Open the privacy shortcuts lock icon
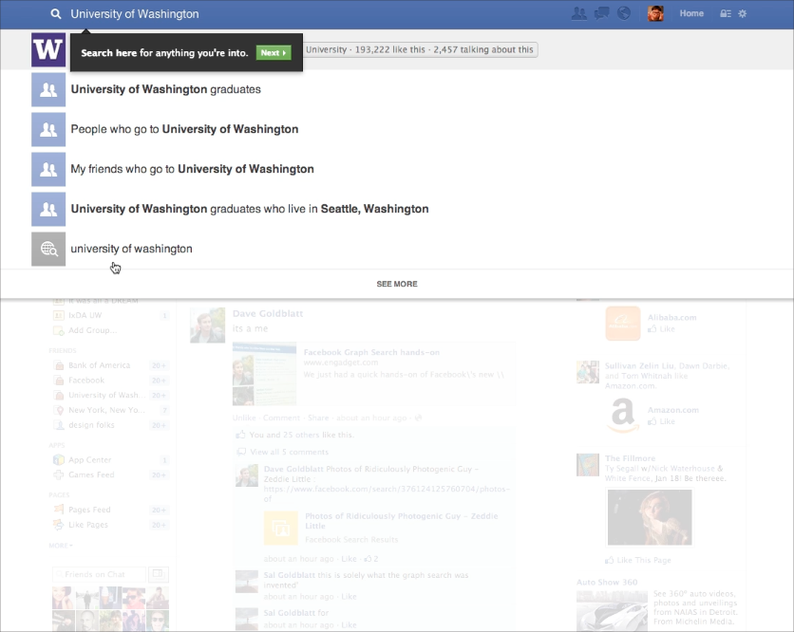794x632 pixels. pyautogui.click(x=725, y=13)
